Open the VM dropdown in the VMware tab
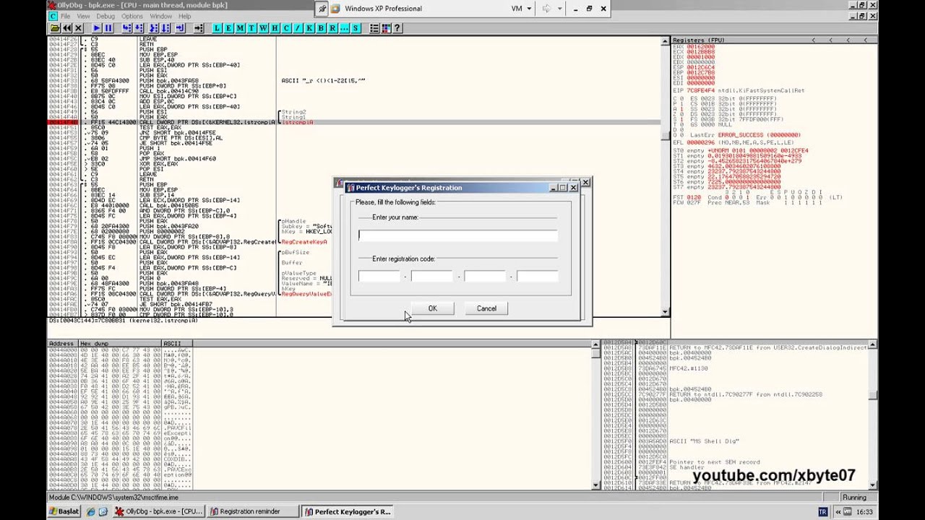This screenshot has height=520, width=925. 521,9
